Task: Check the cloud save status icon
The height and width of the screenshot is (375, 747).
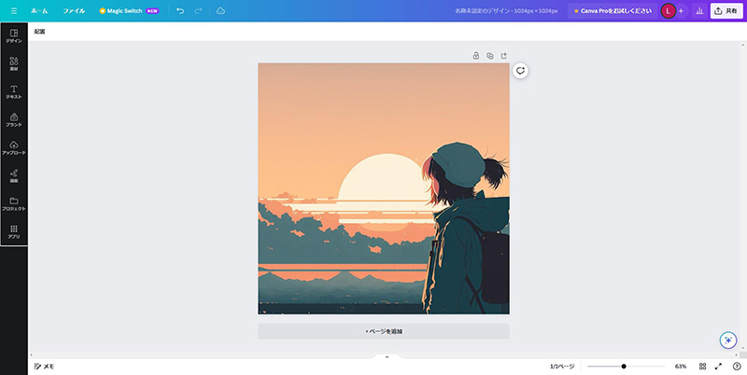Action: point(220,10)
